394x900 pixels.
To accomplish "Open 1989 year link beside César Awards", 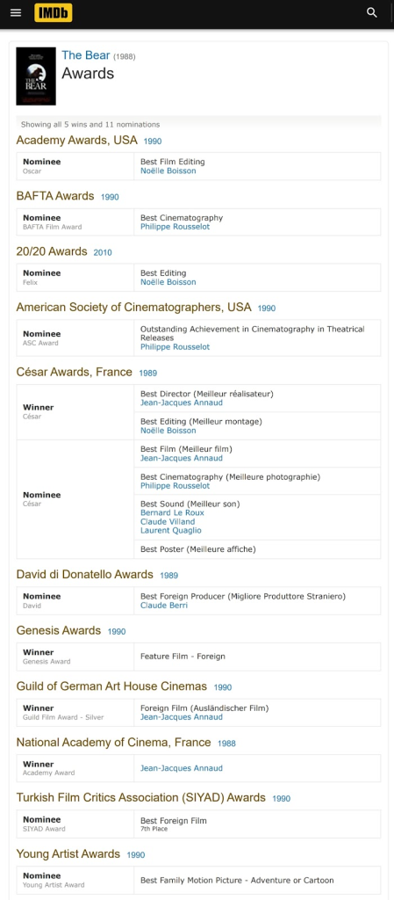I will click(x=147, y=373).
